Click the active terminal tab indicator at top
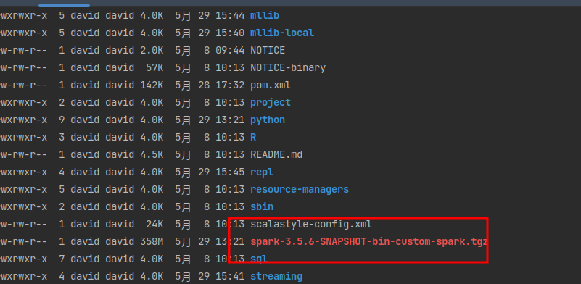 click(64, 5)
